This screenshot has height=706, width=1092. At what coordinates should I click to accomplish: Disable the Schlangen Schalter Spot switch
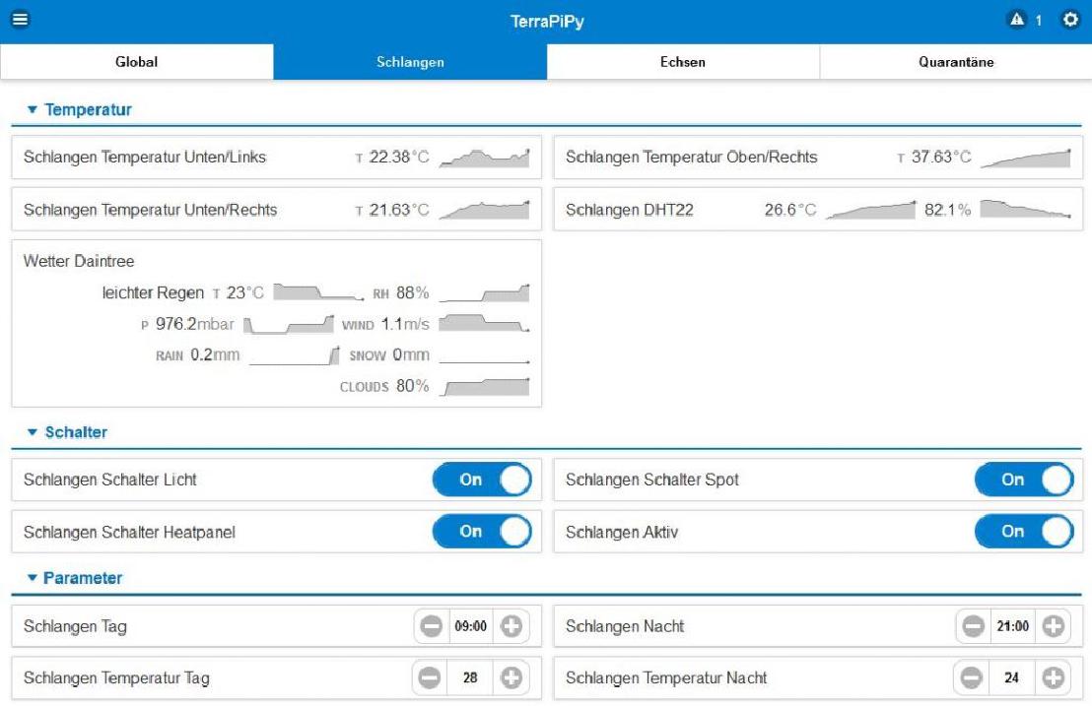coord(1023,480)
